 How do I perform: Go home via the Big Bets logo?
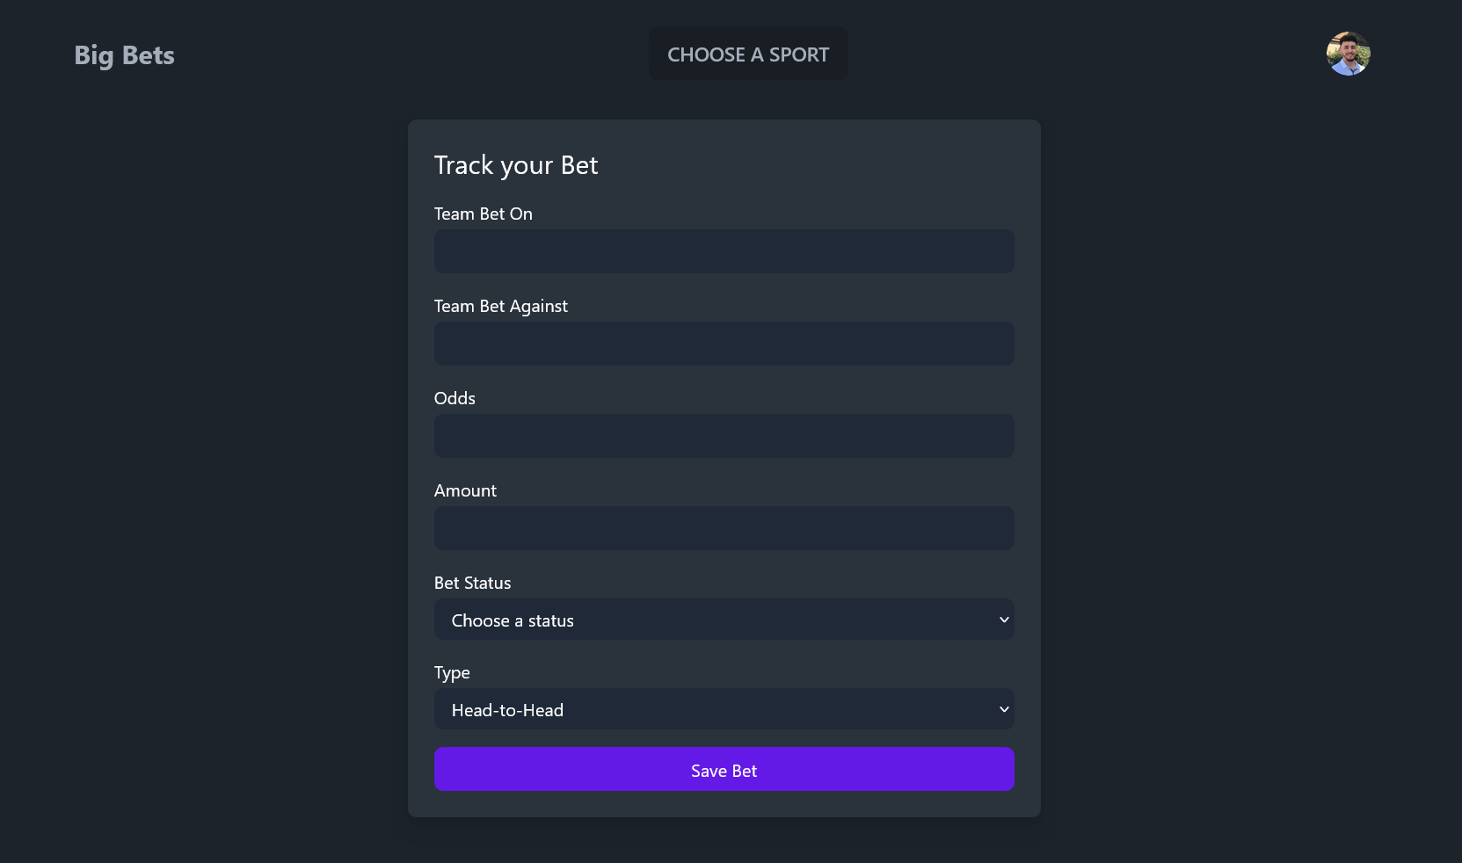tap(124, 54)
